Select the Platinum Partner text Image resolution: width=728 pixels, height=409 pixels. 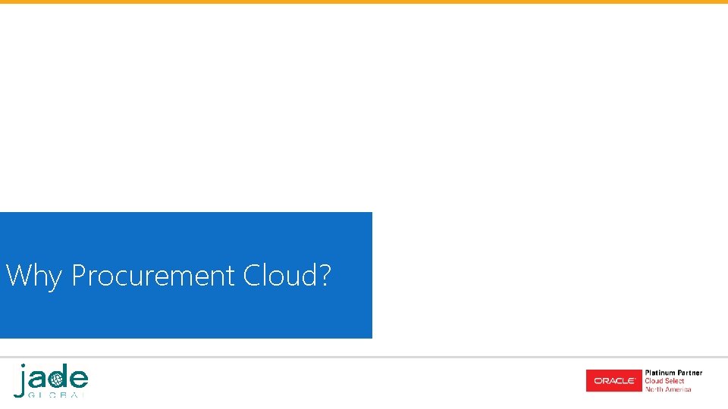click(x=673, y=373)
